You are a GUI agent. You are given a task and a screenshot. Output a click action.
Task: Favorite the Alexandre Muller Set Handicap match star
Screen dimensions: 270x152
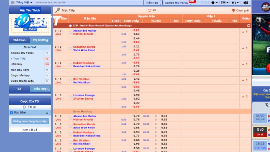[x=71, y=32]
